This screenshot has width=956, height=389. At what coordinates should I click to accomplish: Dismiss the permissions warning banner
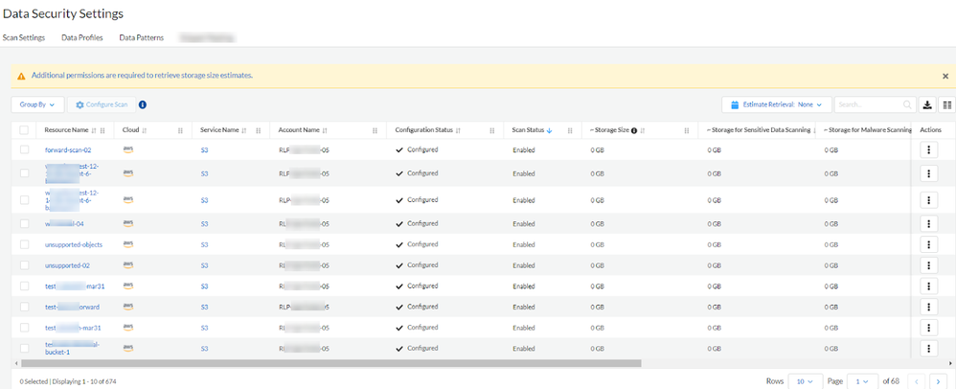(x=945, y=76)
